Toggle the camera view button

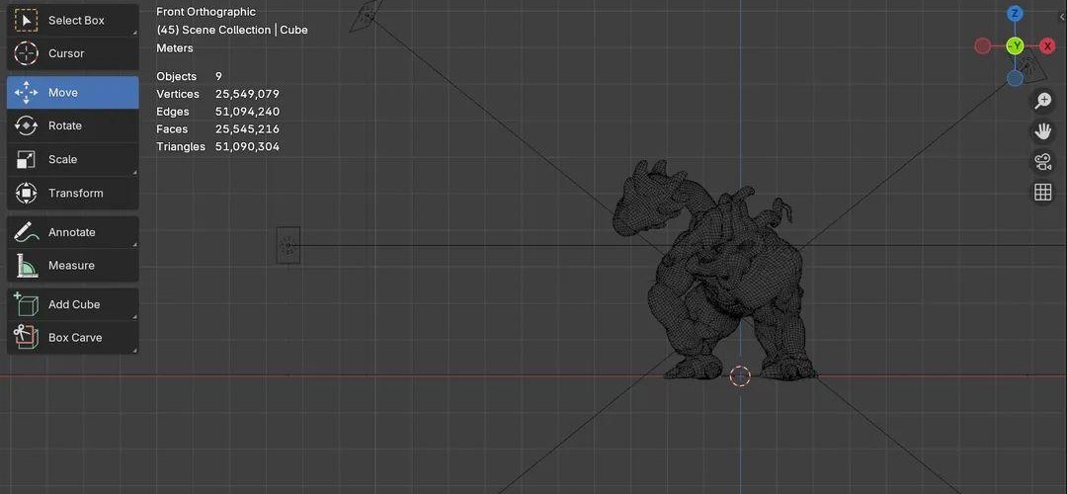pos(1042,162)
